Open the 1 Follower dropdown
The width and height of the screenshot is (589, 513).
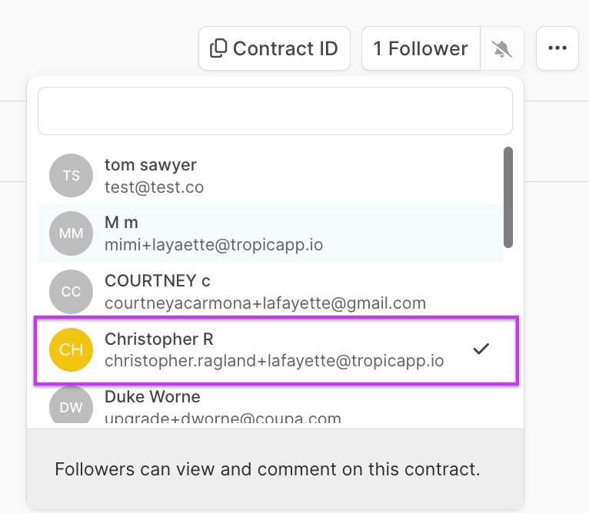coord(421,48)
